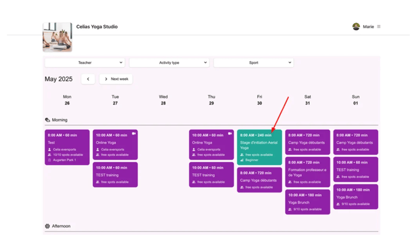Viewport: 410px width, 242px height.
Task: Open Saturday Formation professeur.e de Yoga card
Action: (x=307, y=172)
